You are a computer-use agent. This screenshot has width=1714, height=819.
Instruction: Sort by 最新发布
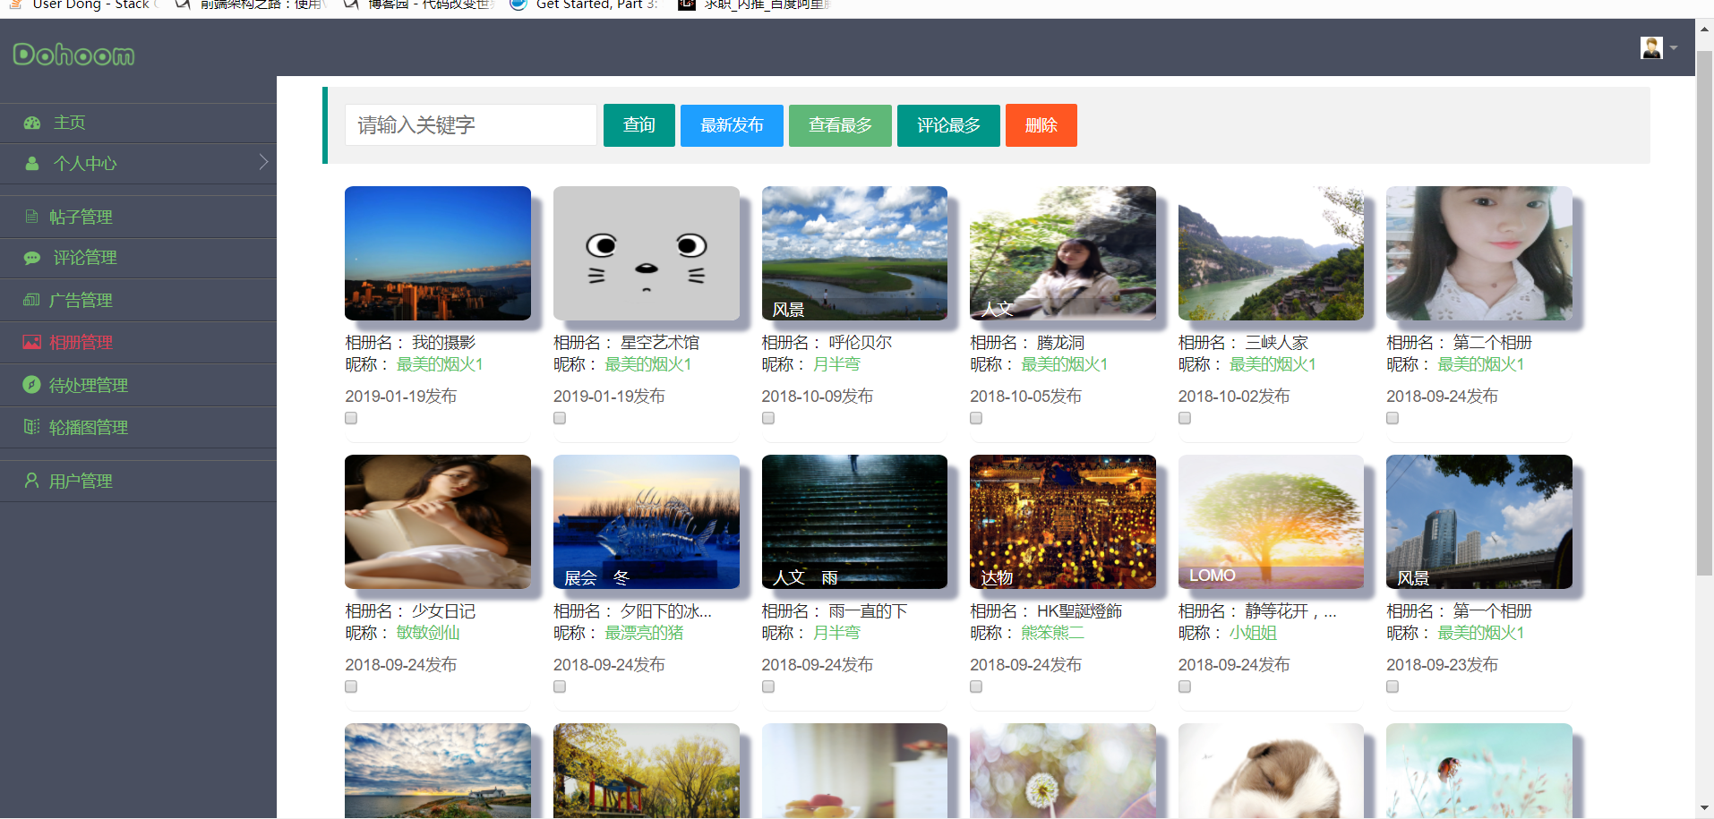pos(732,125)
